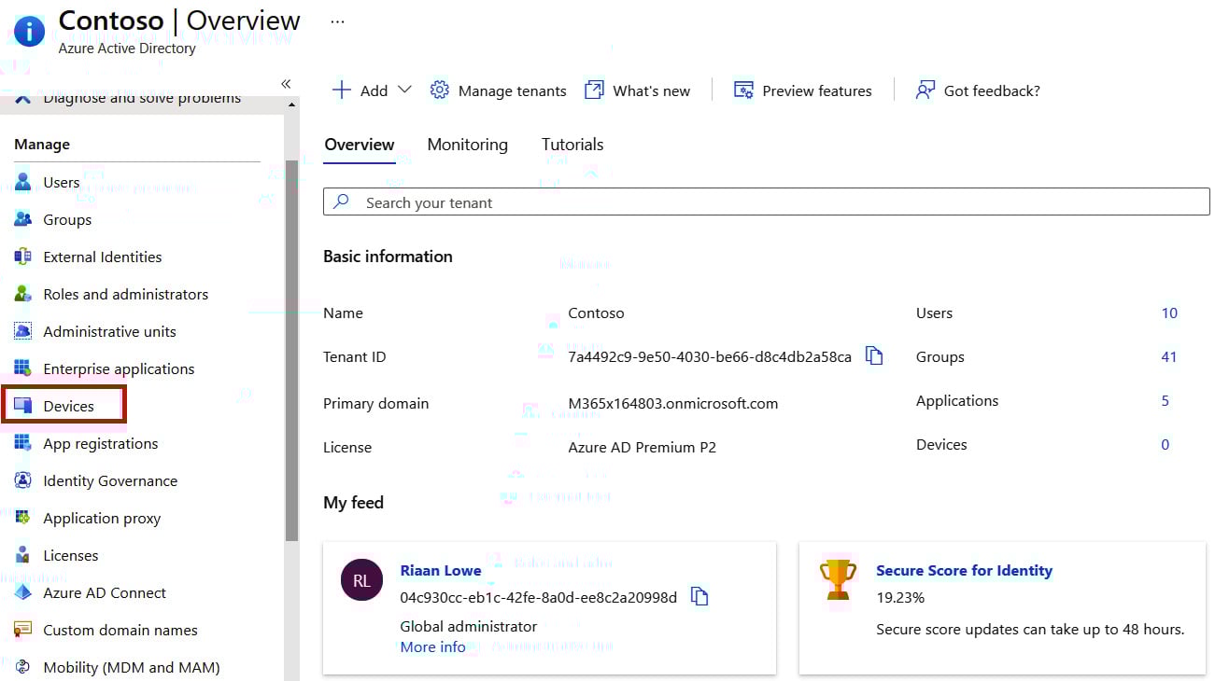Click the What's new external link icon

[x=594, y=90]
